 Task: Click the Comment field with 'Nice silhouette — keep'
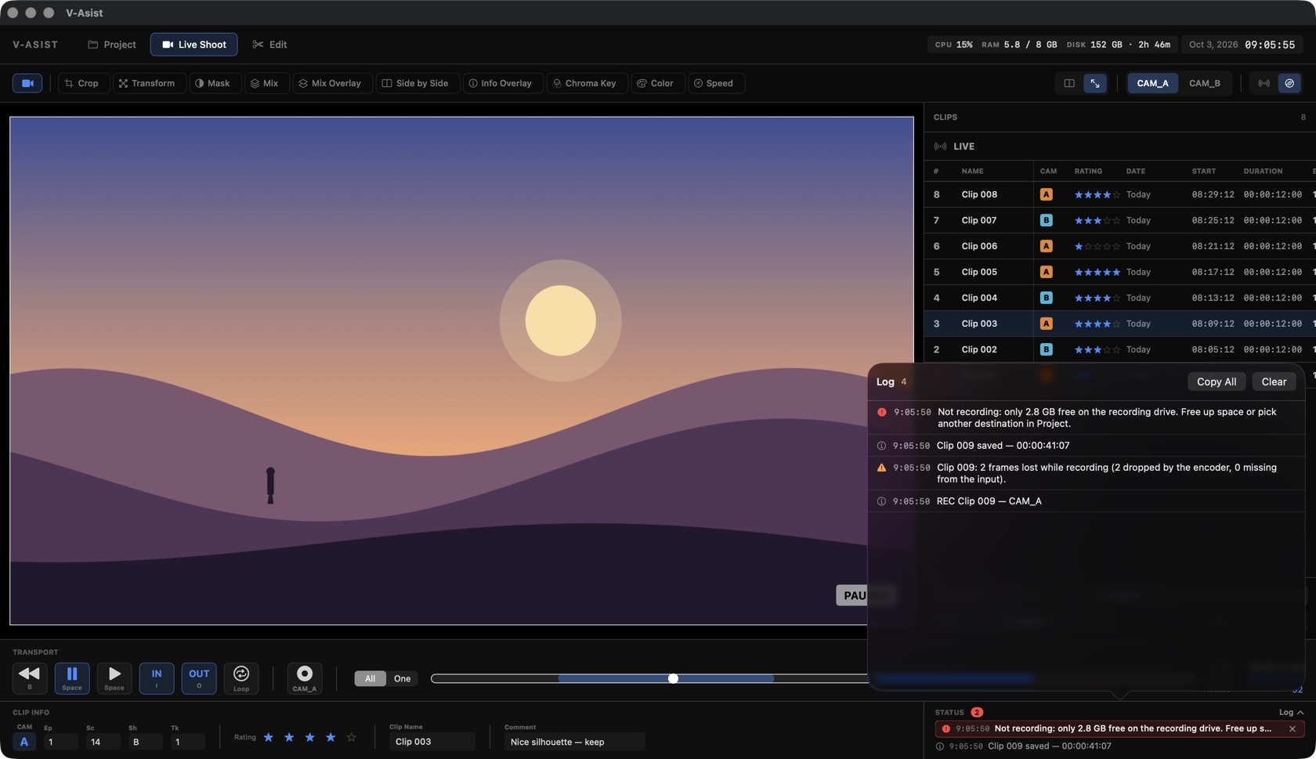(574, 742)
